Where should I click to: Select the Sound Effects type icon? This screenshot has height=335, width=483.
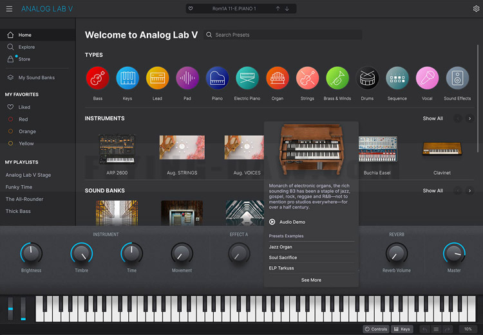tap(457, 78)
